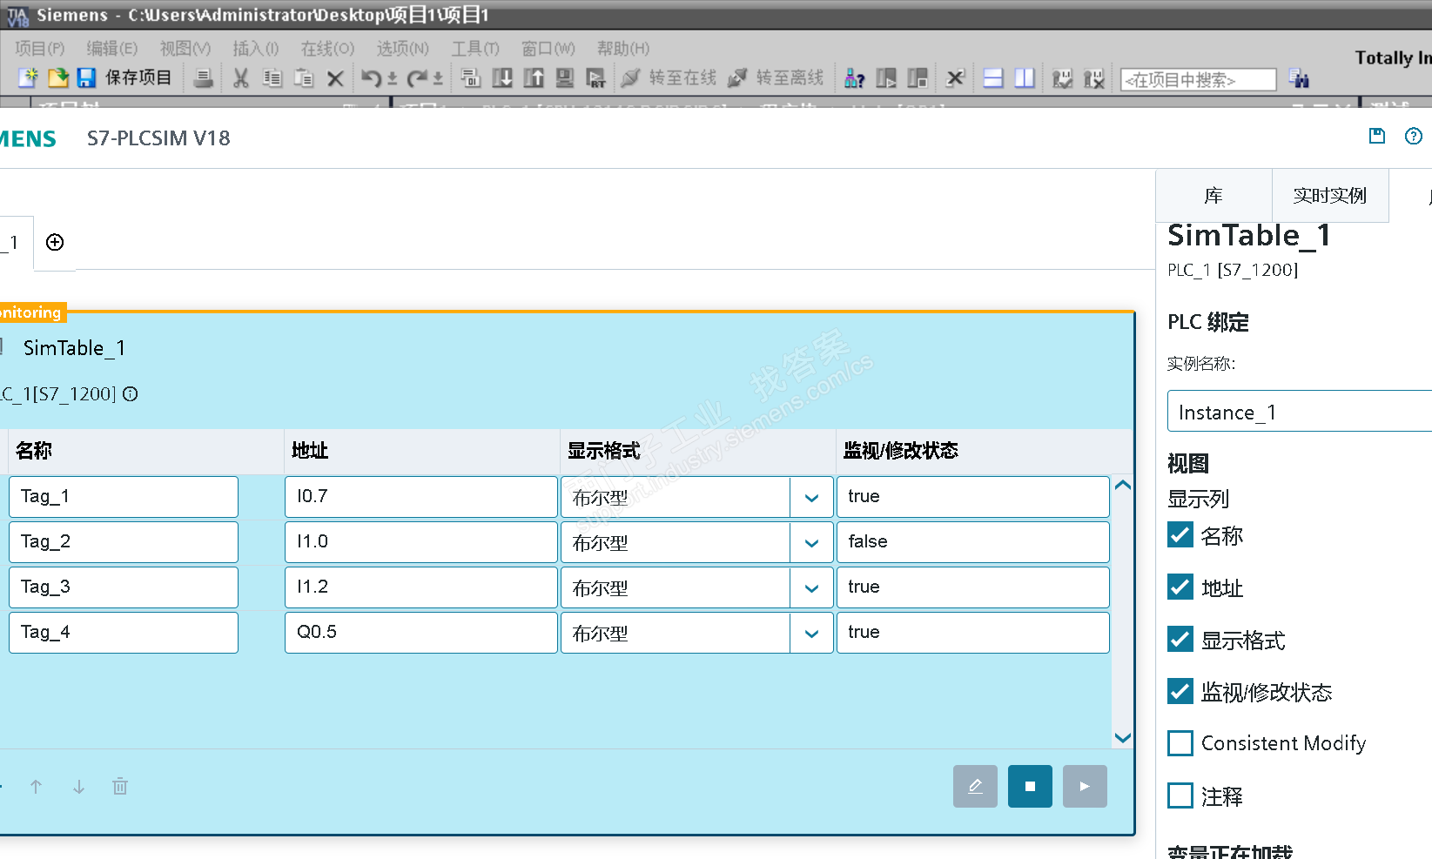Click the I1.0 address field
The height and width of the screenshot is (859, 1432).
[421, 542]
